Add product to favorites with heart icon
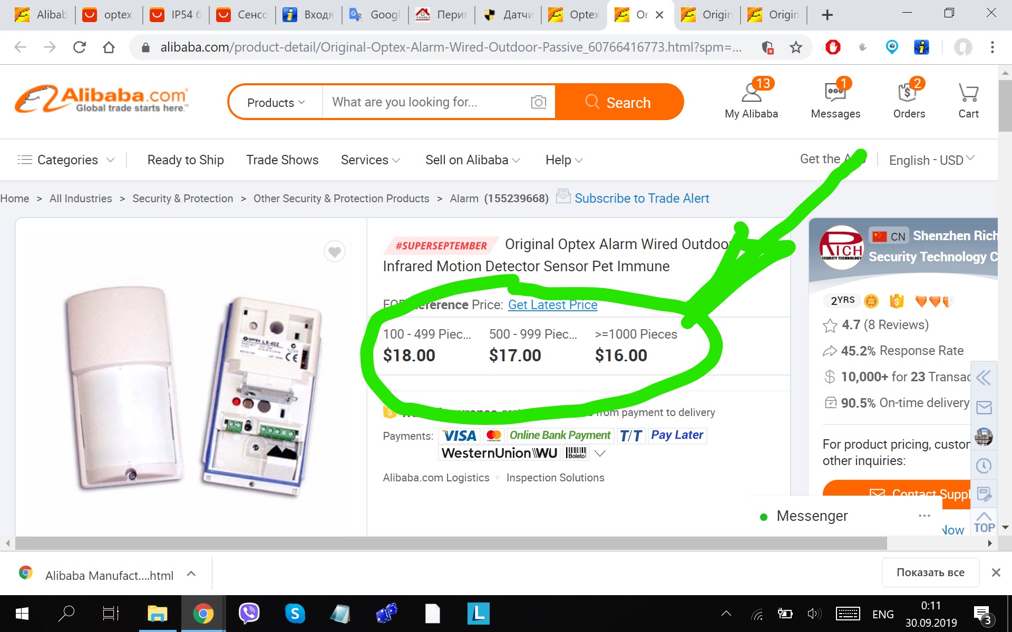This screenshot has width=1012, height=632. click(x=334, y=252)
